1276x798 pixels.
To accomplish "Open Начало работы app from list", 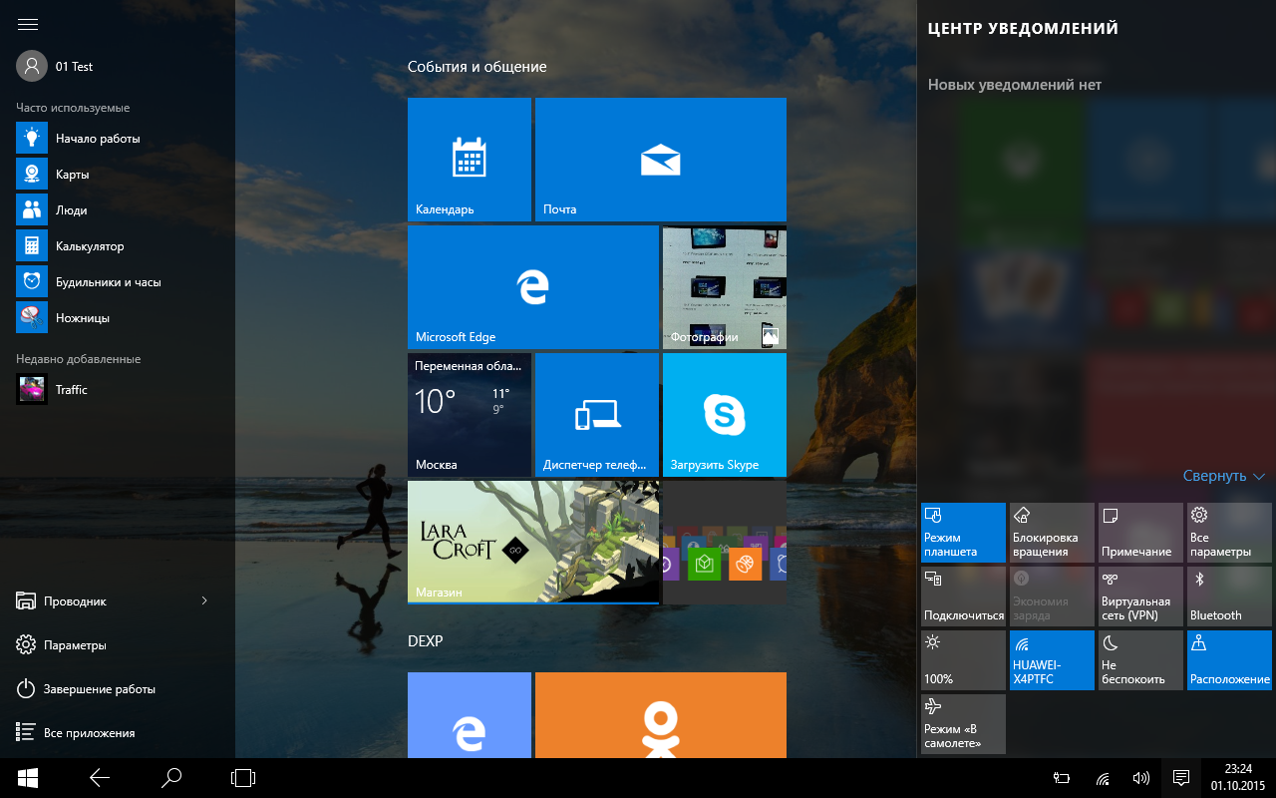I will (x=118, y=139).
